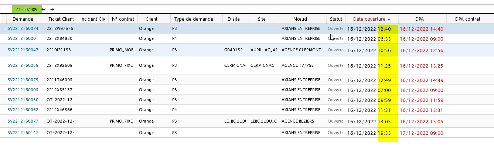Click the DPA contrat column header
The height and width of the screenshot is (151, 494).
(x=468, y=19)
